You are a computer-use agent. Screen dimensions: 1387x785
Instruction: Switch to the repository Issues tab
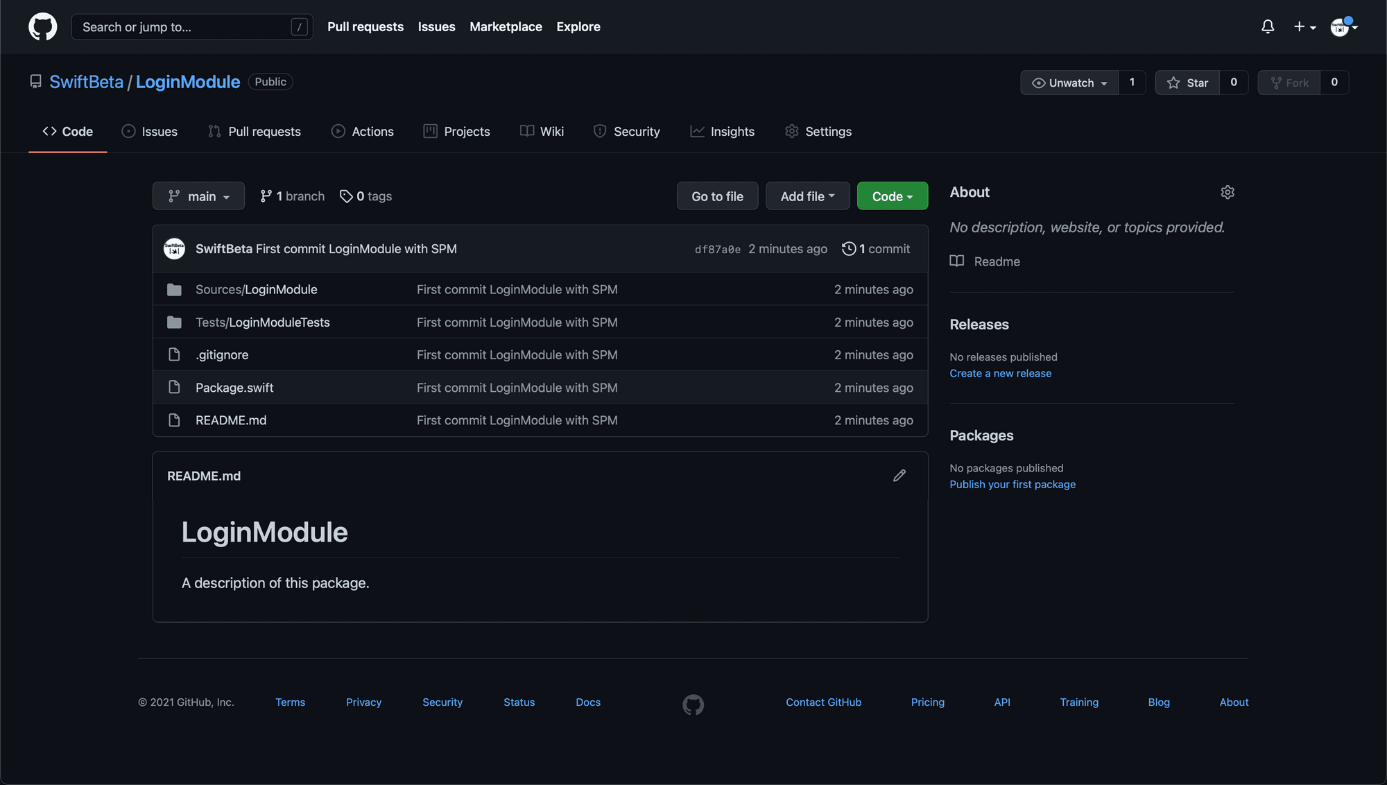pos(149,131)
